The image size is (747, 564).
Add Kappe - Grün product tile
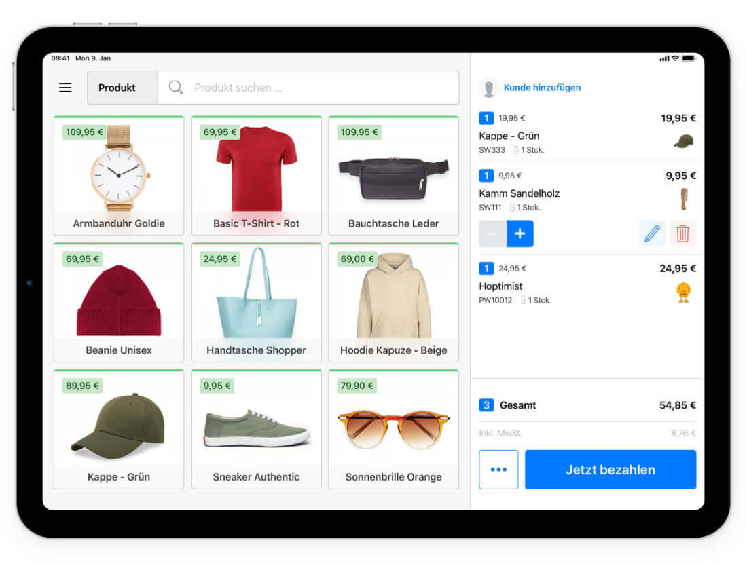[x=119, y=430]
